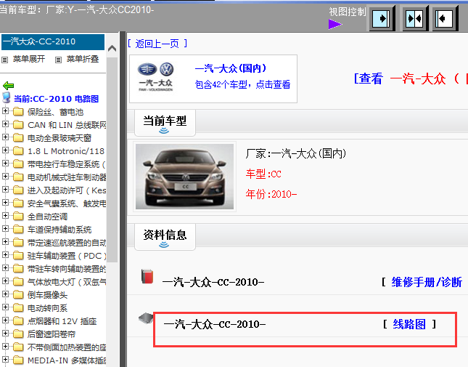
Task: Click the folder icon for MEDIA-IN 多媒体插座
Action: point(18,360)
